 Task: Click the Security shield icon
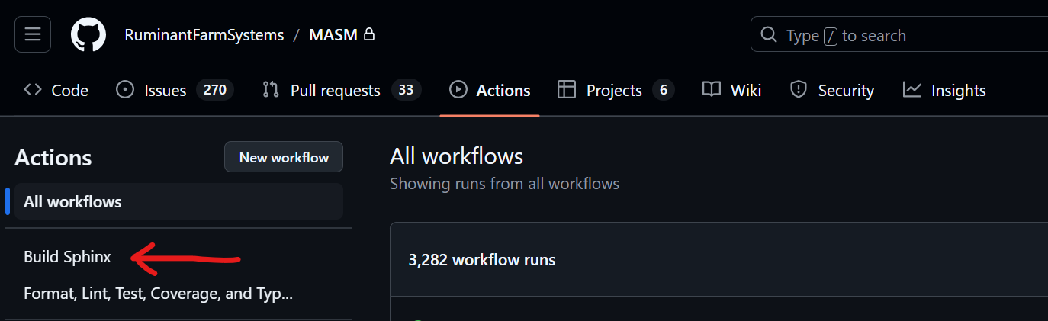tap(799, 90)
